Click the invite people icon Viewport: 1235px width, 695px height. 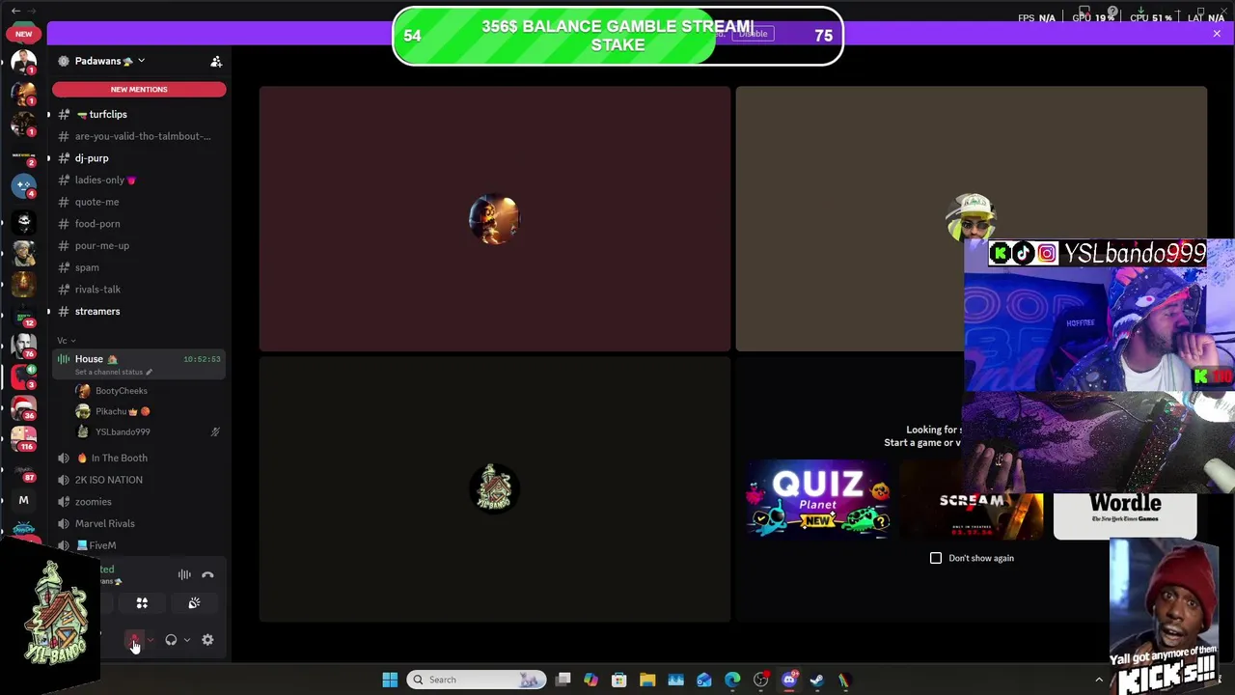pos(216,61)
